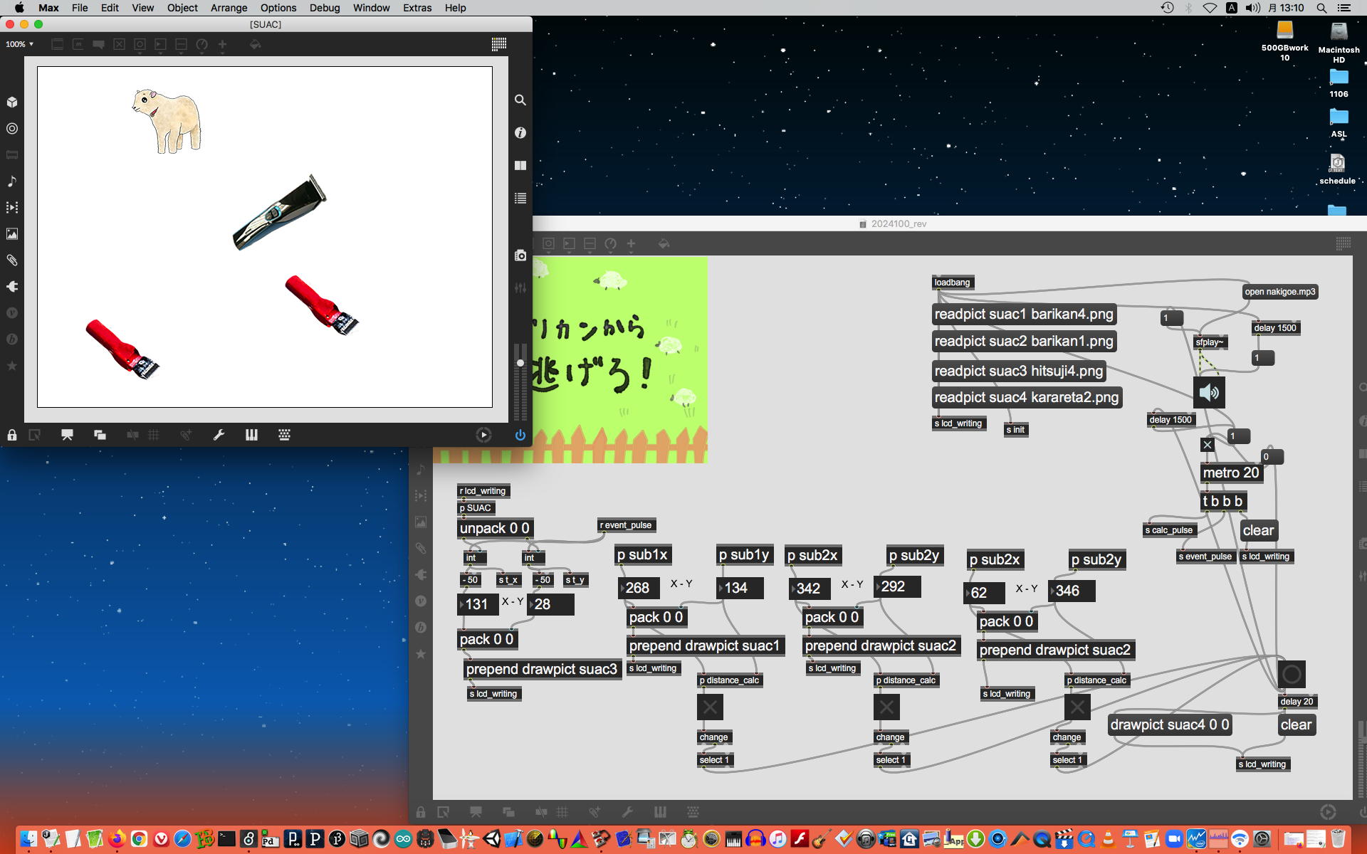1367x854 pixels.
Task: Open the Arrange menu
Action: (229, 8)
